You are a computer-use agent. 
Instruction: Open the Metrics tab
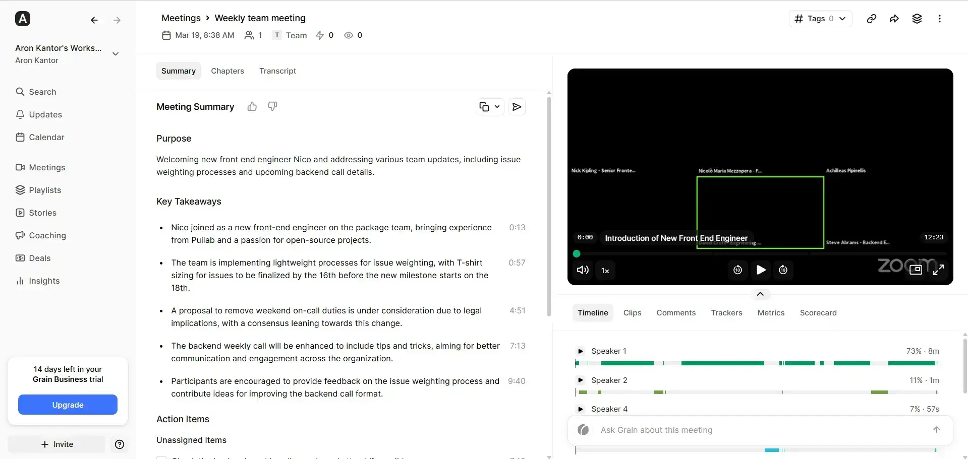point(771,312)
